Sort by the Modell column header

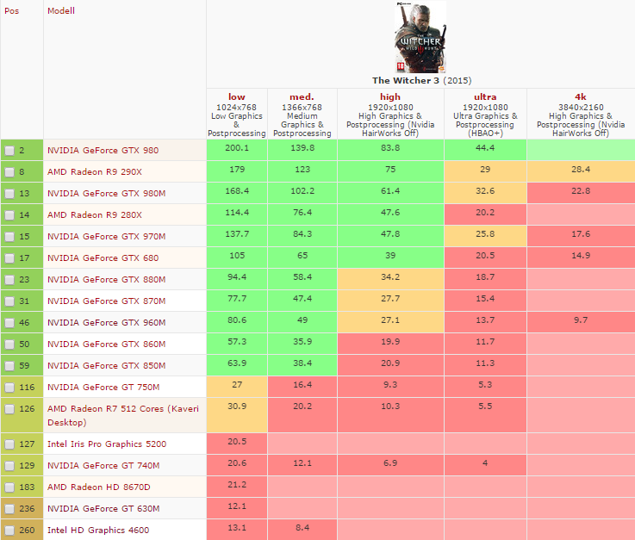(x=61, y=11)
